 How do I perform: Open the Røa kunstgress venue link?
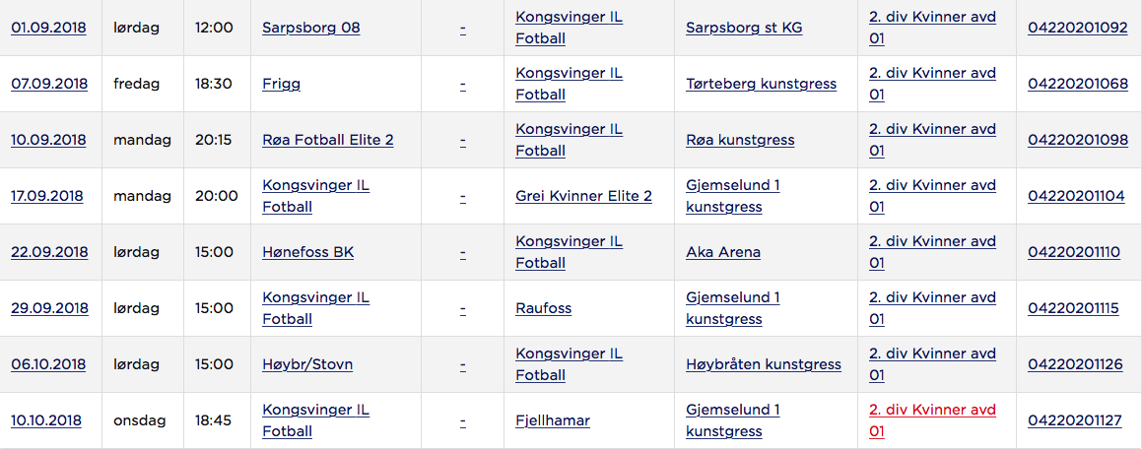point(740,140)
